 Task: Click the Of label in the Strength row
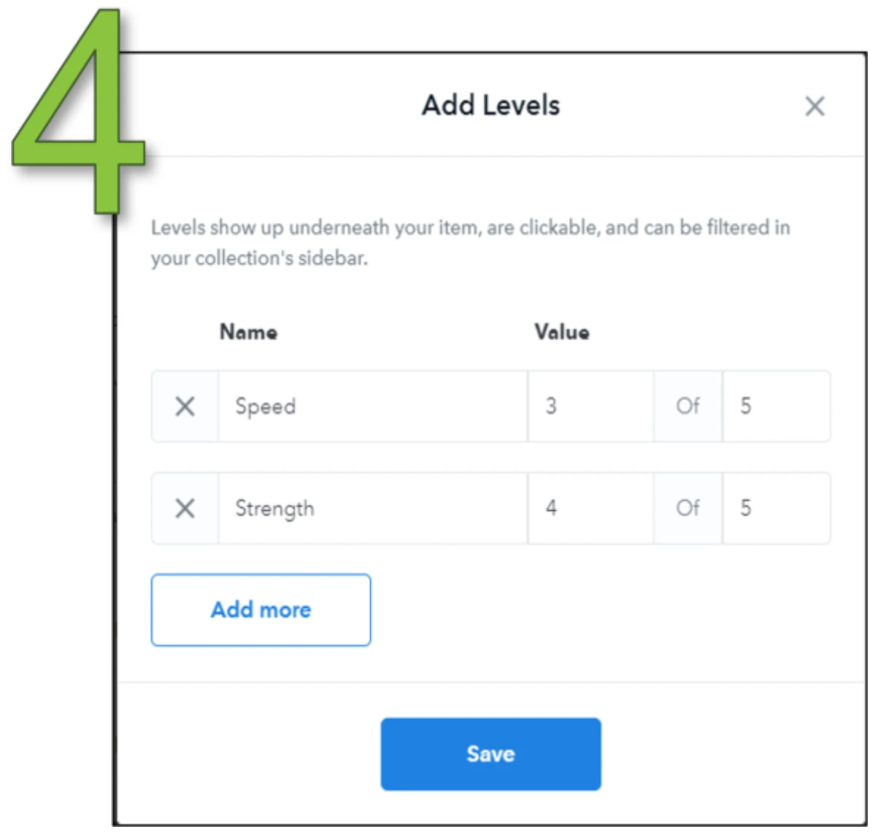688,508
